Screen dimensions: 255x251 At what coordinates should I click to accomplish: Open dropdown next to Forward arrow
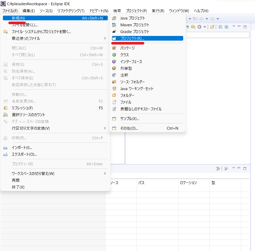coord(218,19)
